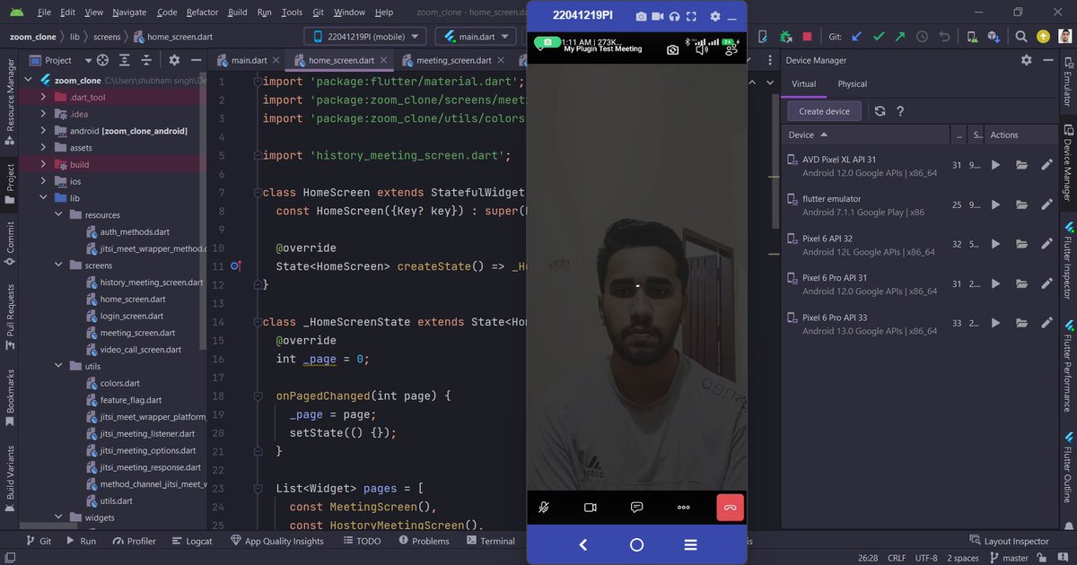Open the main.dart run configuration dropdown
This screenshot has height=565, width=1077.
pyautogui.click(x=476, y=37)
